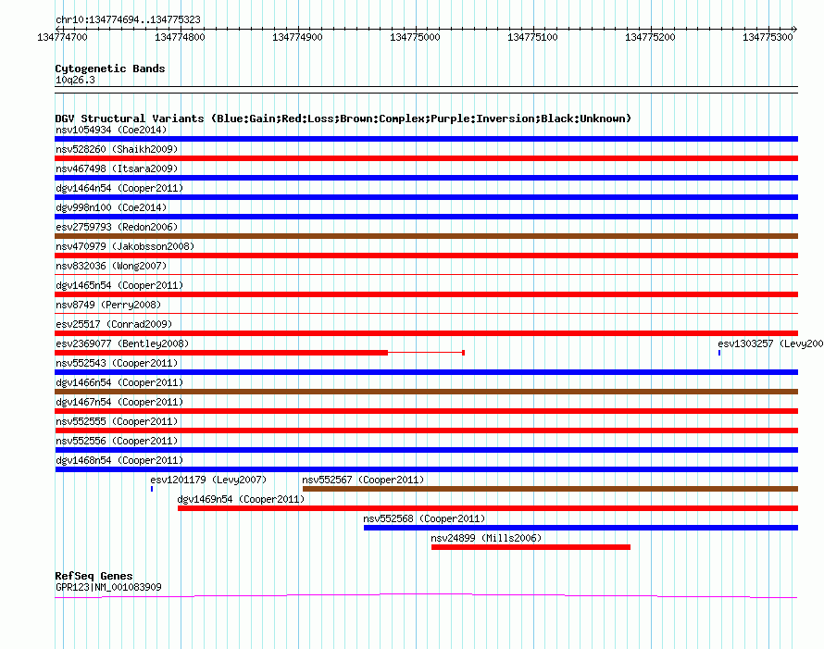Click the magenta GPR123 gene line
824x649 pixels.
click(426, 595)
